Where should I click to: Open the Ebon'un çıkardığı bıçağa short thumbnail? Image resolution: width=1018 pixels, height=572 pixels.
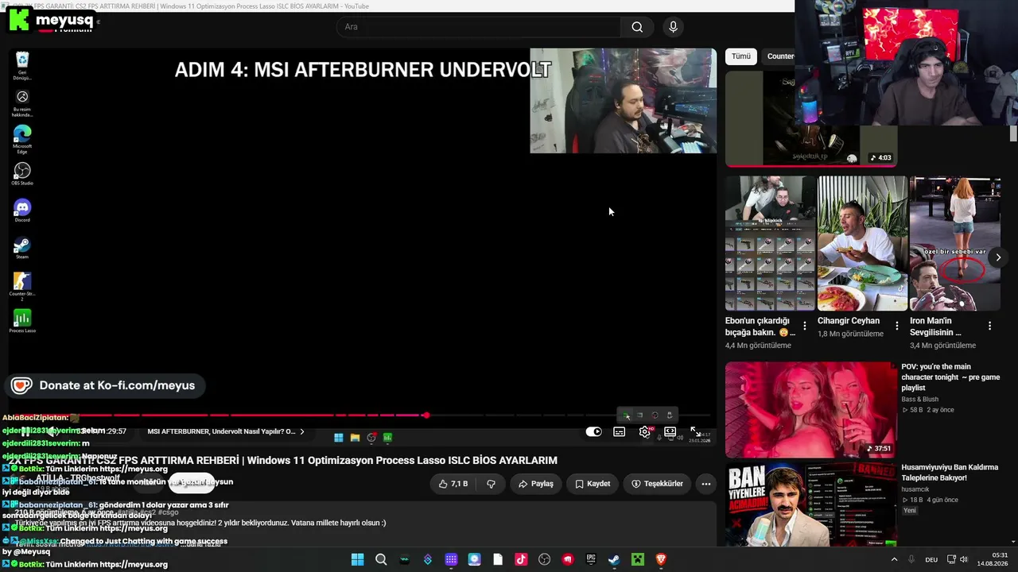pos(770,243)
